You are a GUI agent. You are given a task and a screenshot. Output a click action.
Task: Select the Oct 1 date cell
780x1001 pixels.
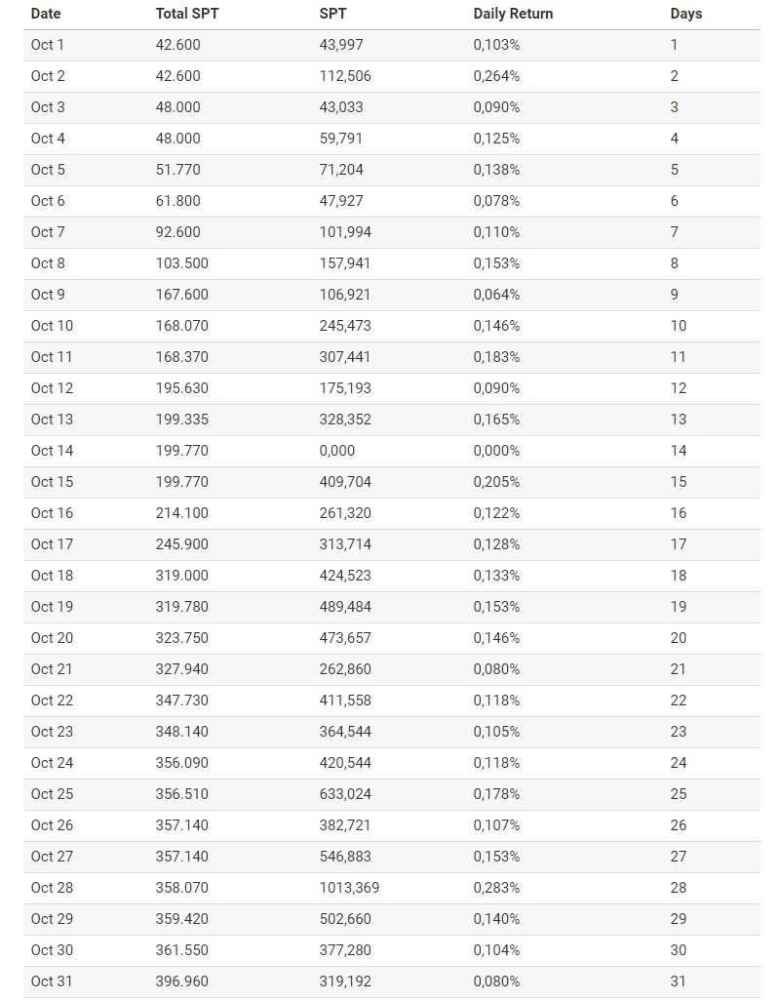[x=47, y=45]
